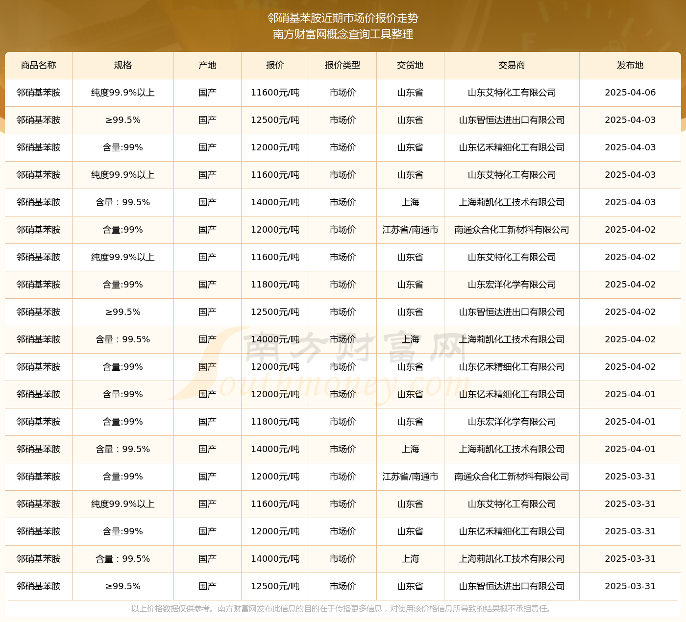Select the title 邻硝基苯胺近期市场价报价走势
The image size is (686, 622).
(x=343, y=18)
